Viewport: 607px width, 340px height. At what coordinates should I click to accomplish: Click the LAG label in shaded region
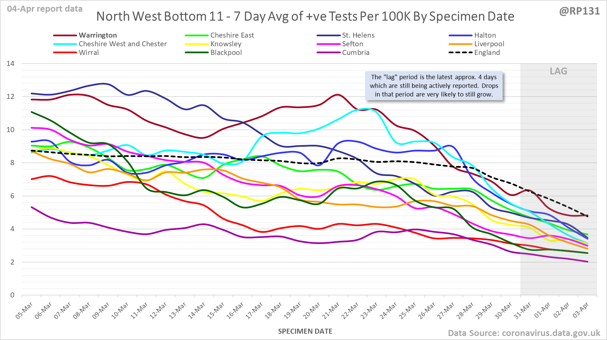(x=558, y=71)
